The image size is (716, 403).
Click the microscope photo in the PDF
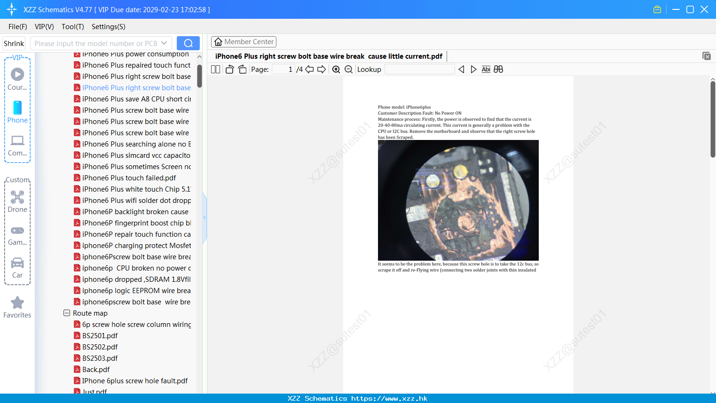(458, 200)
